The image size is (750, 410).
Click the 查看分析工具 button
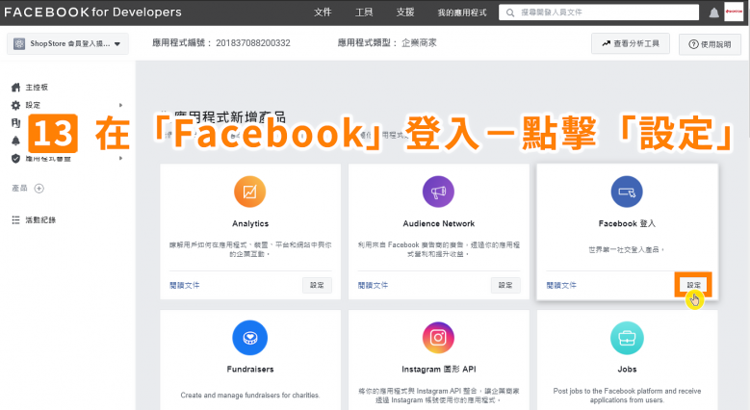tap(631, 43)
